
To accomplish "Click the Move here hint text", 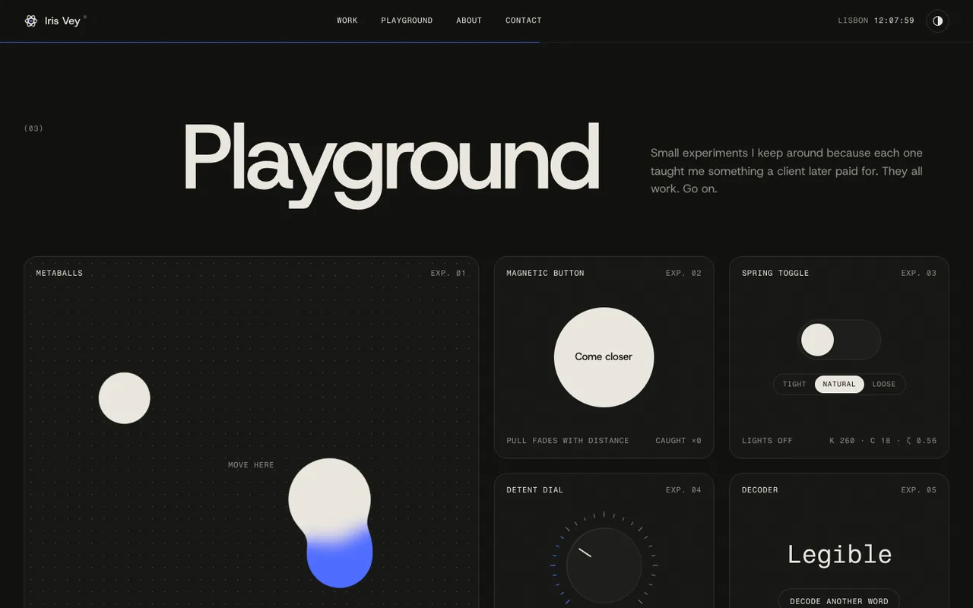I will [x=251, y=465].
